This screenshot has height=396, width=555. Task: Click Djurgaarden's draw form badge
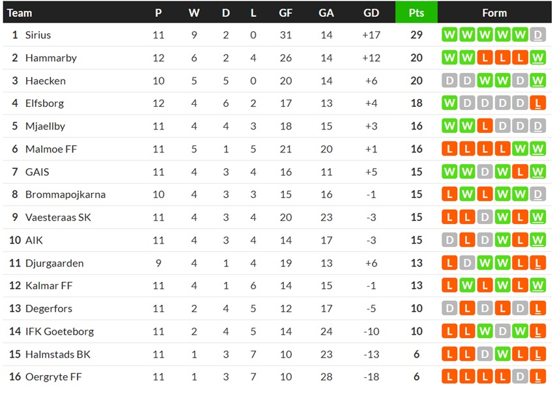pos(467,263)
